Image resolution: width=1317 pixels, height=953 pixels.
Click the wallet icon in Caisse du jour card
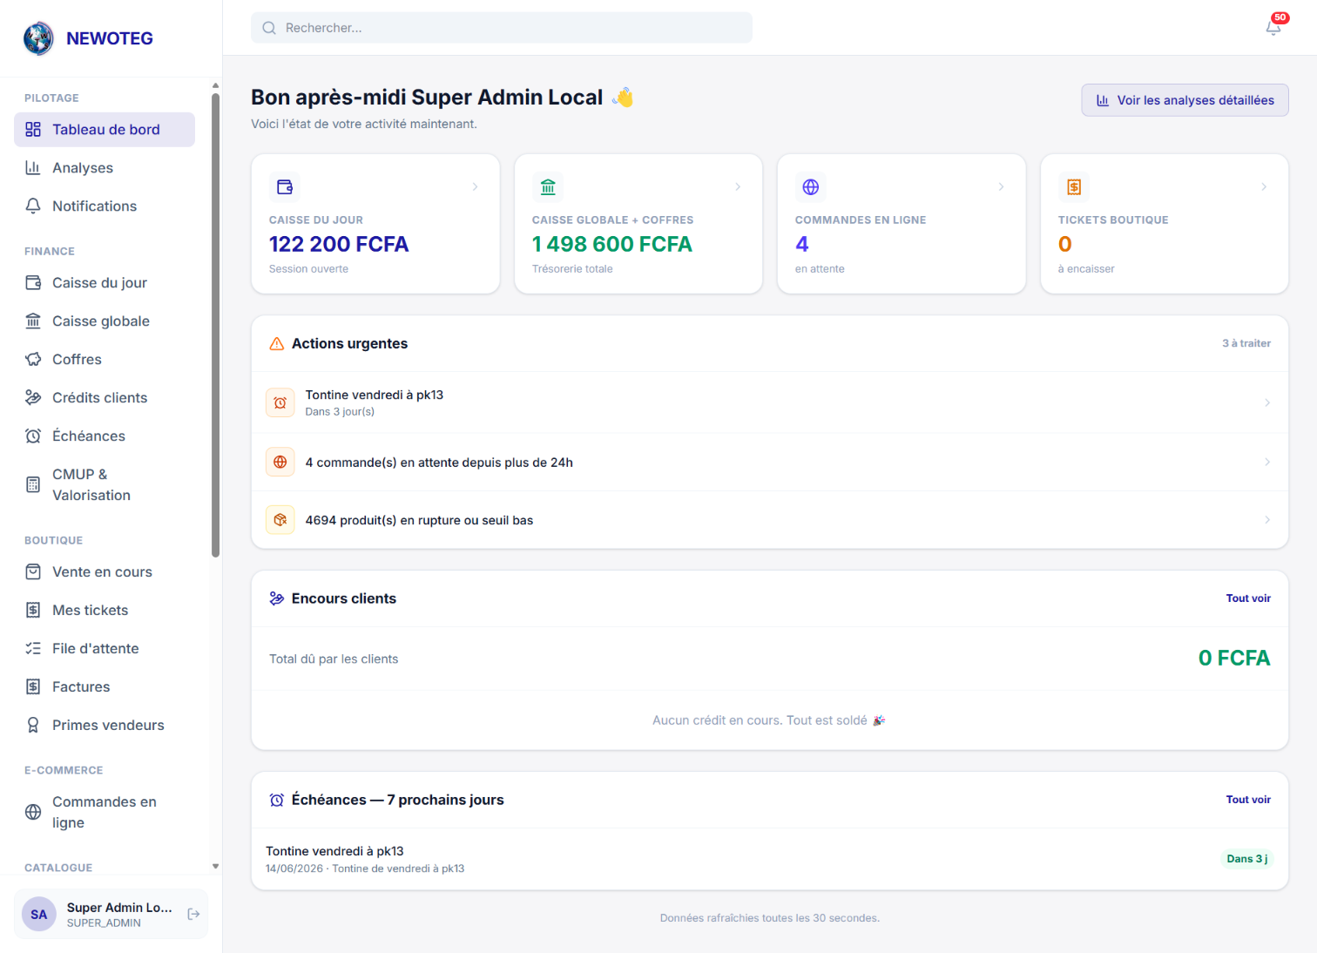click(x=285, y=187)
